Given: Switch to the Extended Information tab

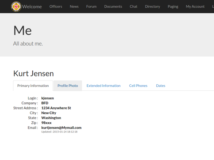Looking at the screenshot, I should [104, 86].
